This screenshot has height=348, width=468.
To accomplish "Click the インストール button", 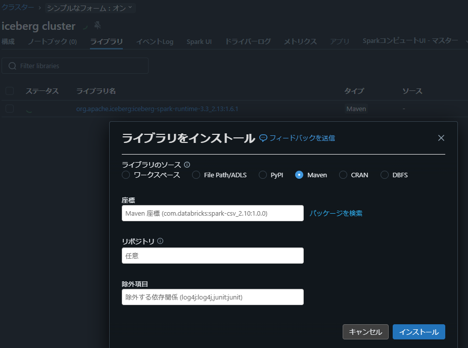I will pos(418,332).
